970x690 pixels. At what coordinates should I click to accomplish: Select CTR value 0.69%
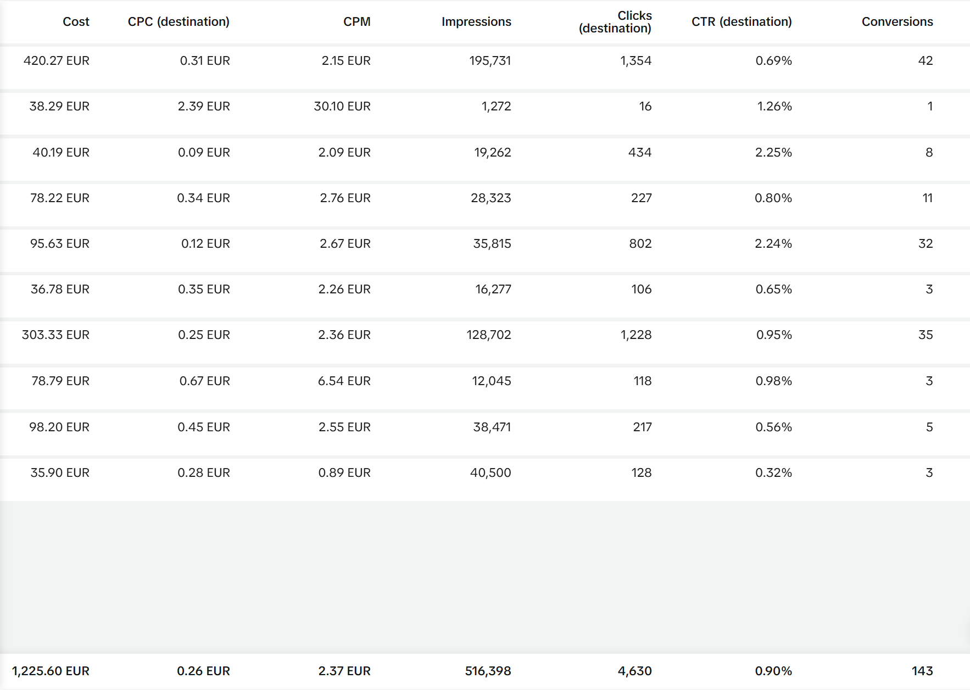click(774, 61)
